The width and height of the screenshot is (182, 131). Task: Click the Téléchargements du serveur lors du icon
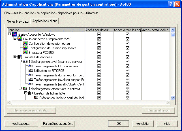(x=31, y=75)
